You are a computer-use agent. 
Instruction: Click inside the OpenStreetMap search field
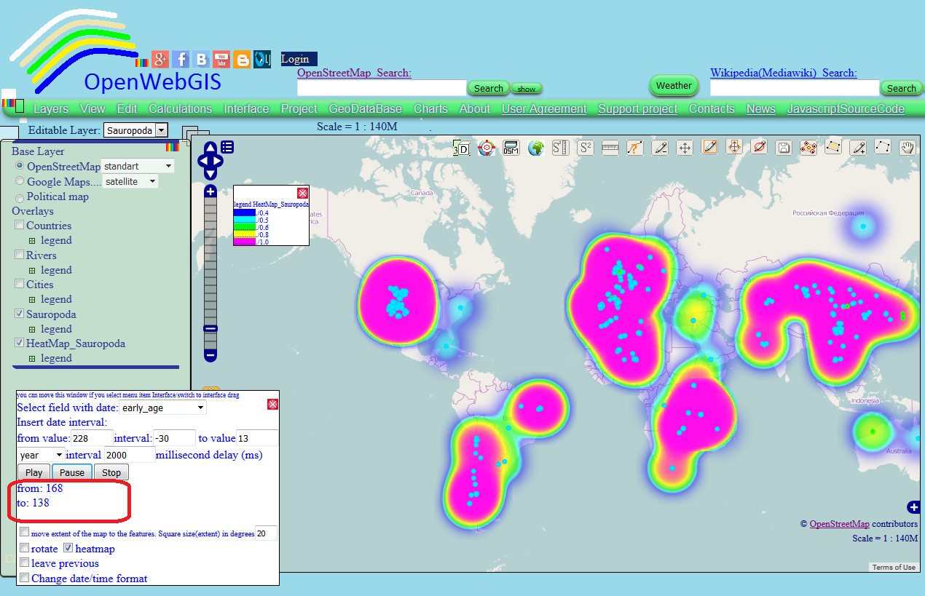[382, 87]
